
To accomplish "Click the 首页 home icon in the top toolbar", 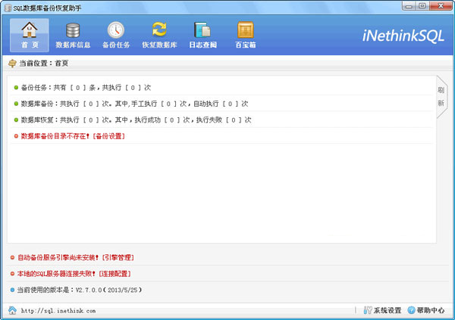I will pos(30,34).
